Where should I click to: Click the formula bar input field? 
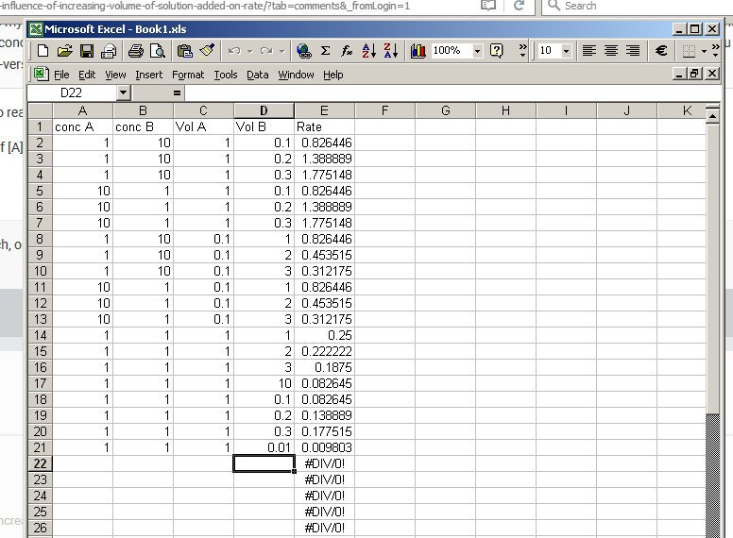click(x=425, y=92)
